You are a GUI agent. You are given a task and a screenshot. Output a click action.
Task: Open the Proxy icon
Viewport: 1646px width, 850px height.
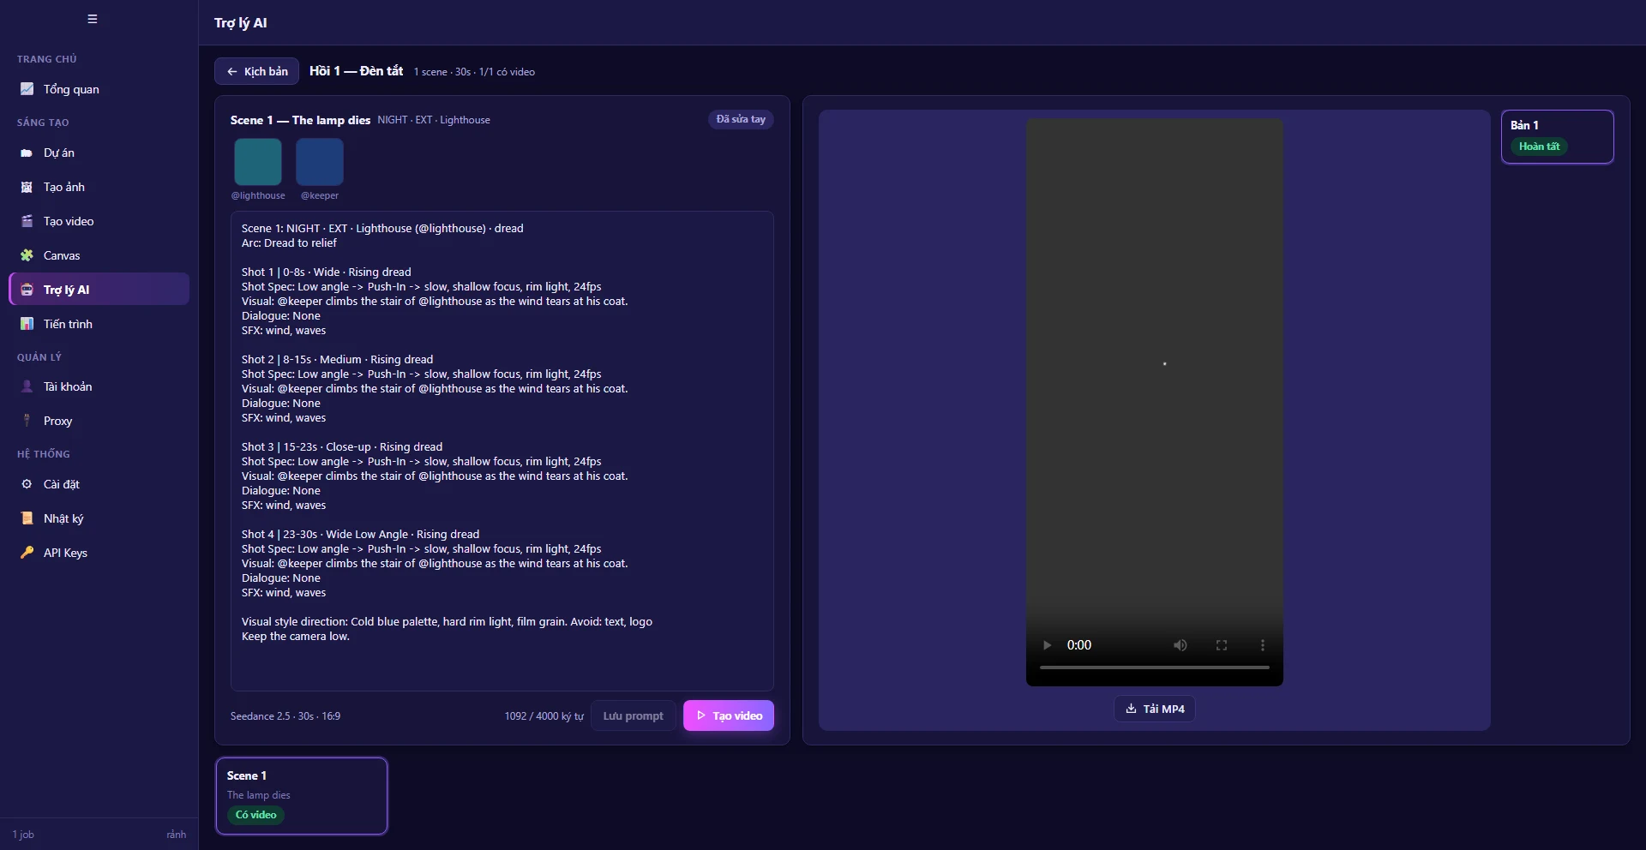tap(27, 421)
